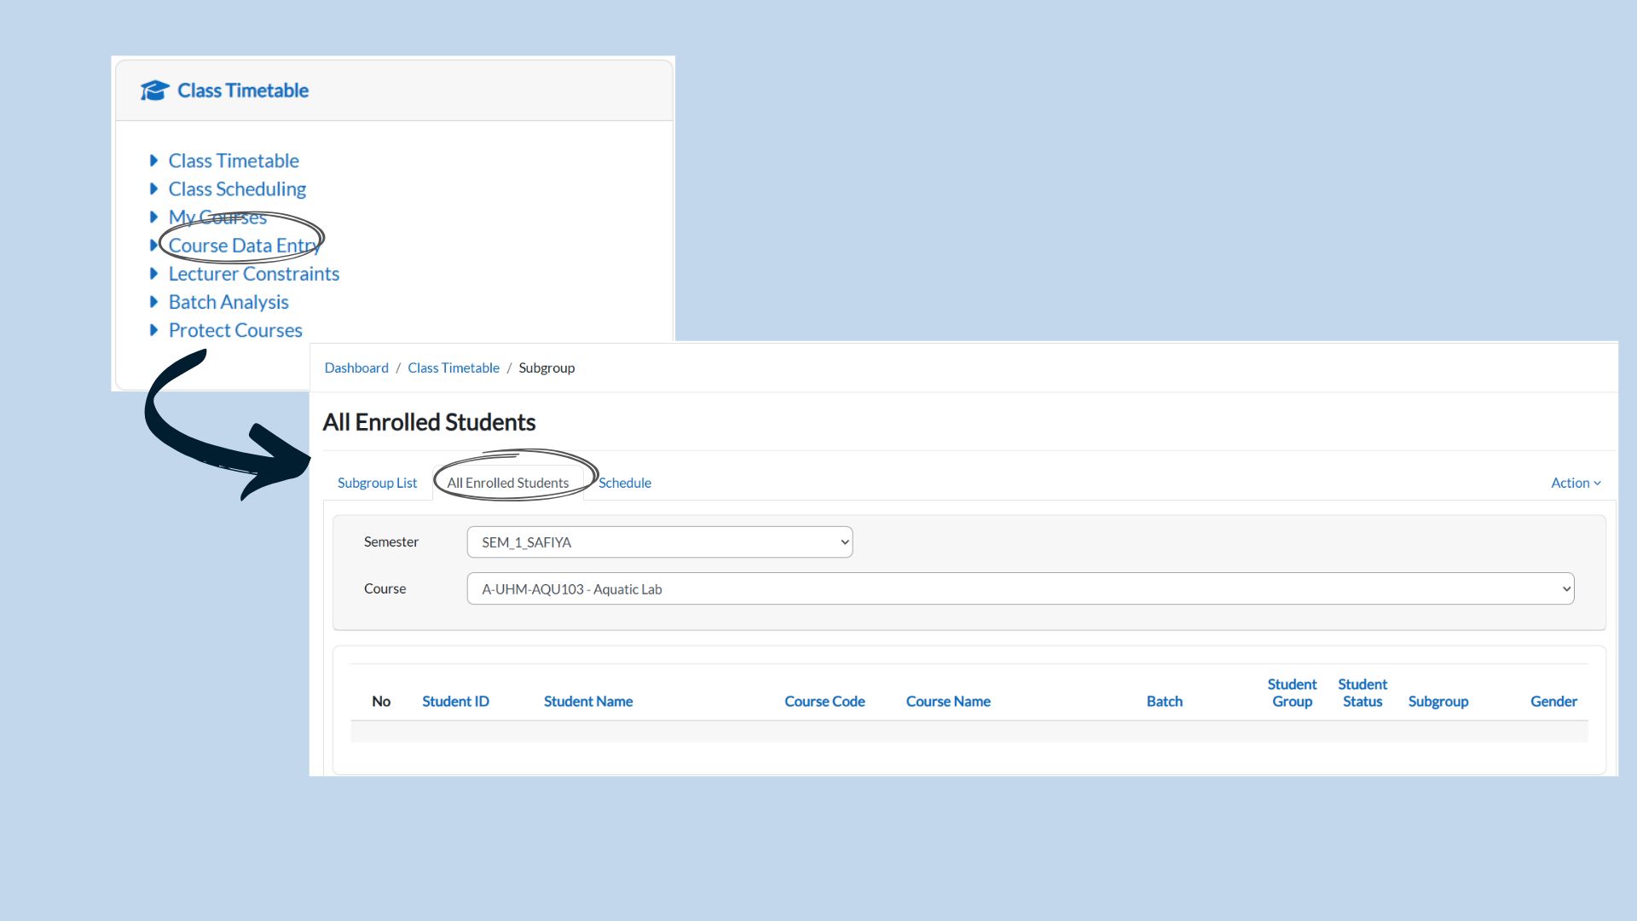
Task: Select the All Enrolled Students tab
Action: tap(507, 483)
